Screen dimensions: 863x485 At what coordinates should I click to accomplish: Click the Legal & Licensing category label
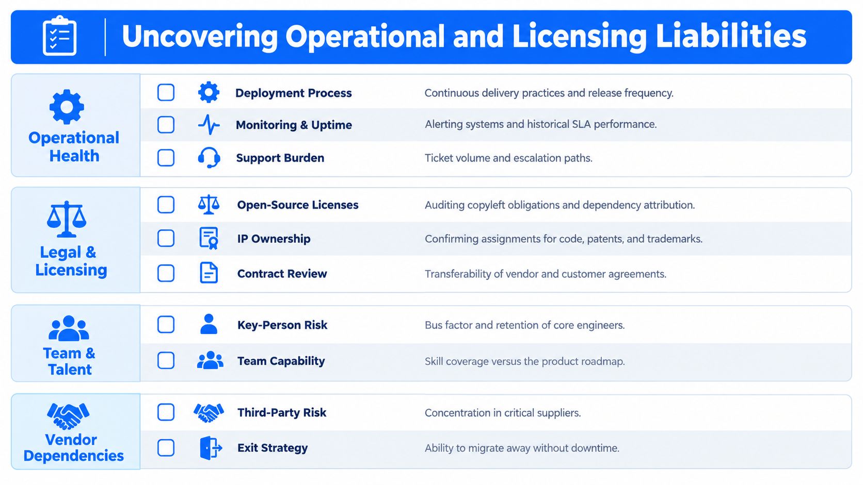click(x=71, y=261)
